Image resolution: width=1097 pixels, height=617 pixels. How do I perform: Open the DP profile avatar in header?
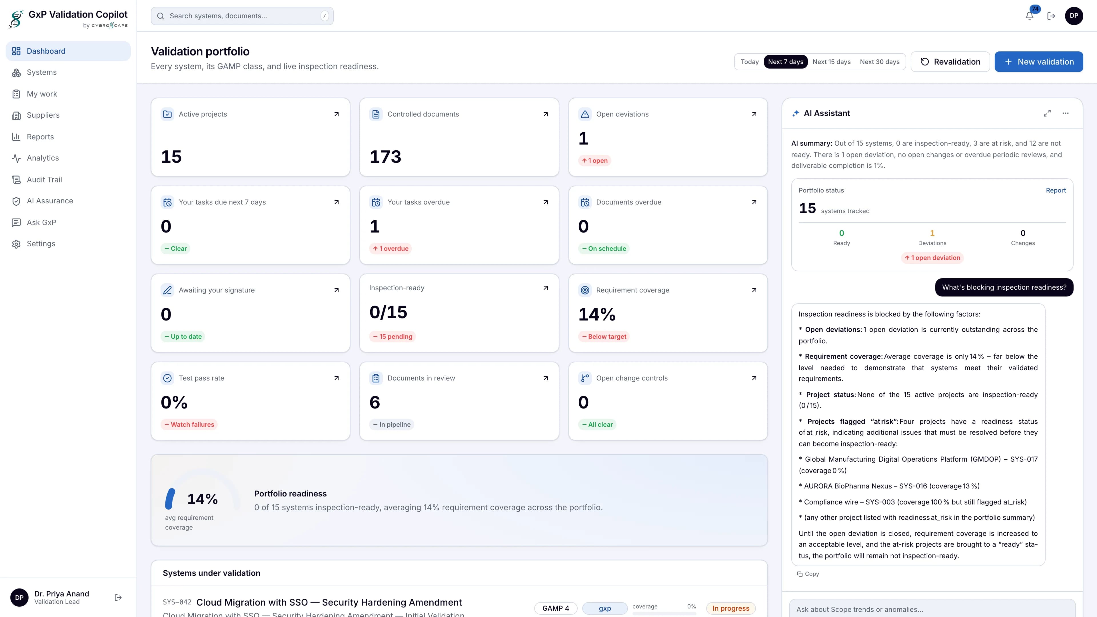[x=1074, y=16]
